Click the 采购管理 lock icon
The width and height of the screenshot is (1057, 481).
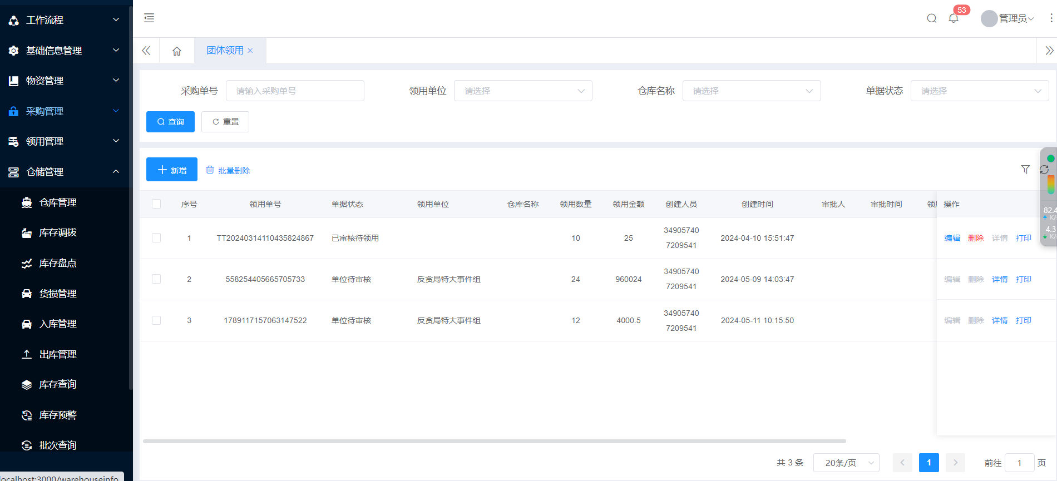14,111
